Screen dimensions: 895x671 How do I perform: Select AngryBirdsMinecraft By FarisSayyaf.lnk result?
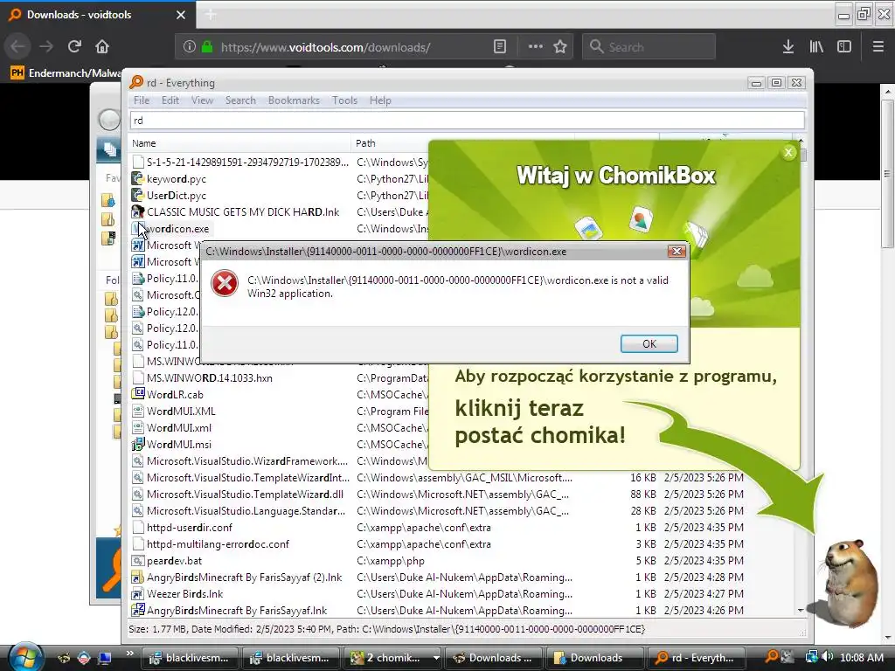tap(237, 610)
